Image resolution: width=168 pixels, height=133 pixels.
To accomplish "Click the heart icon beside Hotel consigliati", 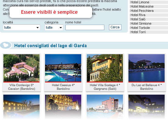I will (6, 45).
